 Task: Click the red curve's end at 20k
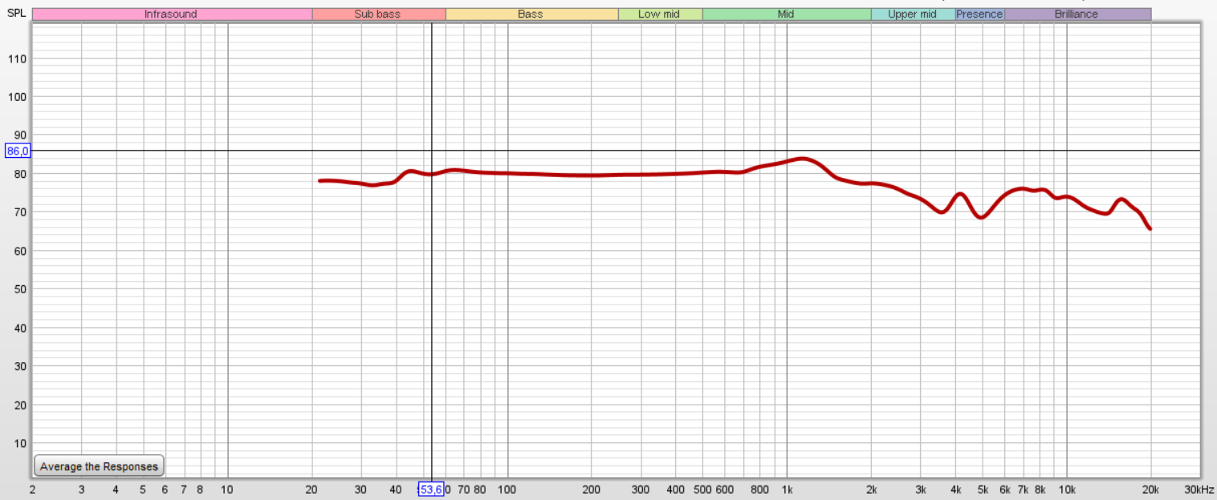point(1150,228)
